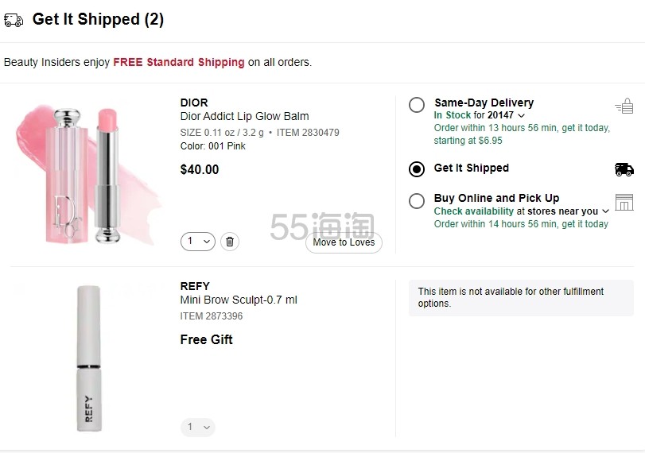645x453 pixels.
Task: Click the DIOR brand name
Action: 194,103
